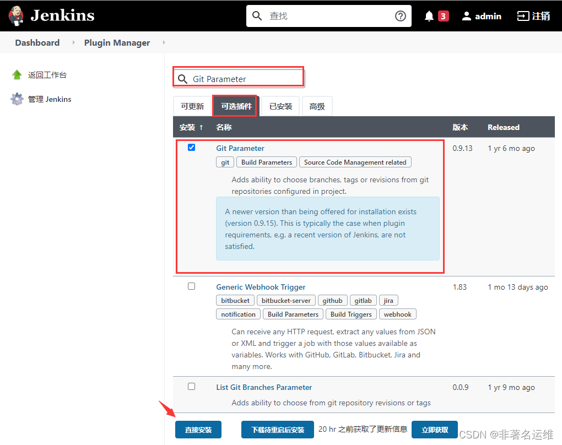Viewport: 562px width, 445px height.
Task: Click the jira tag
Action: [x=388, y=301]
